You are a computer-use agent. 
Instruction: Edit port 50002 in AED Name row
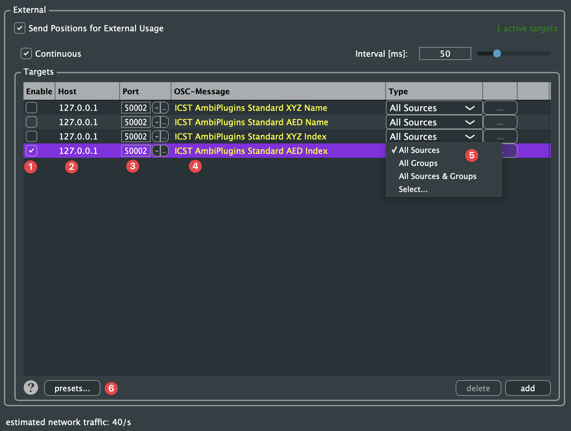pyautogui.click(x=136, y=122)
